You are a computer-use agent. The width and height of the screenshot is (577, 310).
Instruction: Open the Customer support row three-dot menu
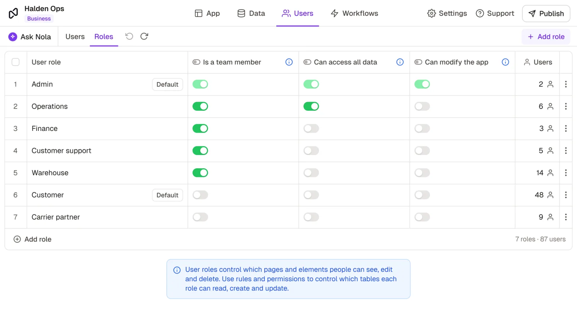(x=566, y=151)
